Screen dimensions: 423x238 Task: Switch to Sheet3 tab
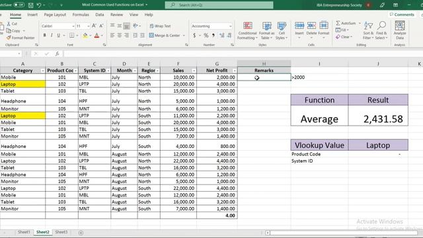pos(61,232)
